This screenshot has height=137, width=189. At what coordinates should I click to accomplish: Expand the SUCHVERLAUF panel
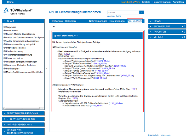pos(167,26)
